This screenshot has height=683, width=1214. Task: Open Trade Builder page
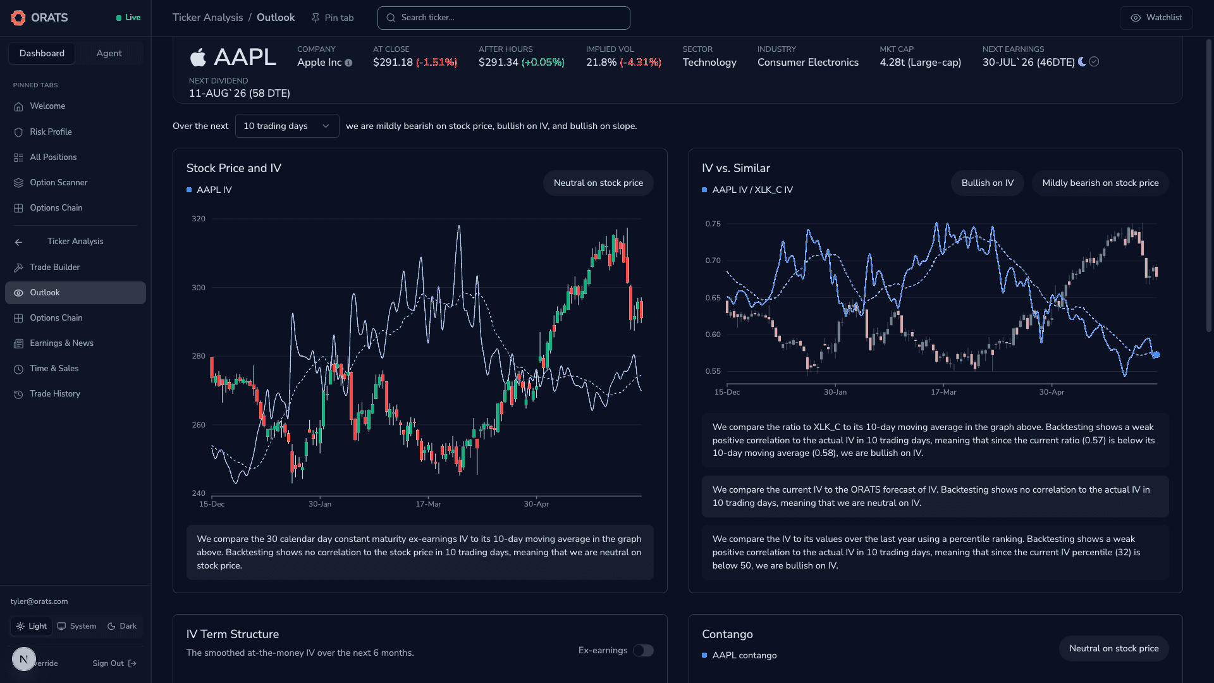click(75, 268)
